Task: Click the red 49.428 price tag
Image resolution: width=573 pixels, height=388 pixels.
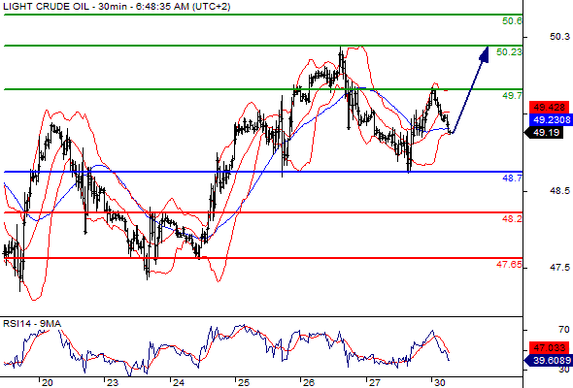Action: point(550,108)
